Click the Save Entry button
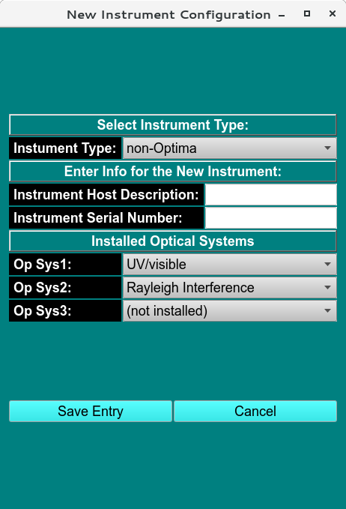This screenshot has height=509, width=346. click(x=91, y=412)
